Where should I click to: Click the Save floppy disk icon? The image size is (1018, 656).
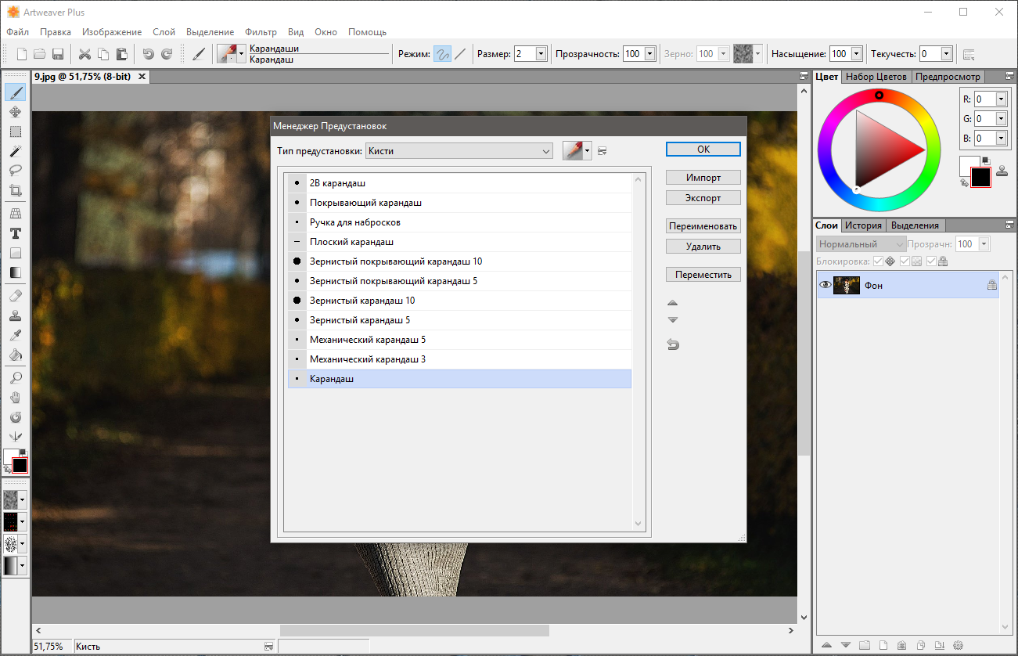click(x=58, y=54)
